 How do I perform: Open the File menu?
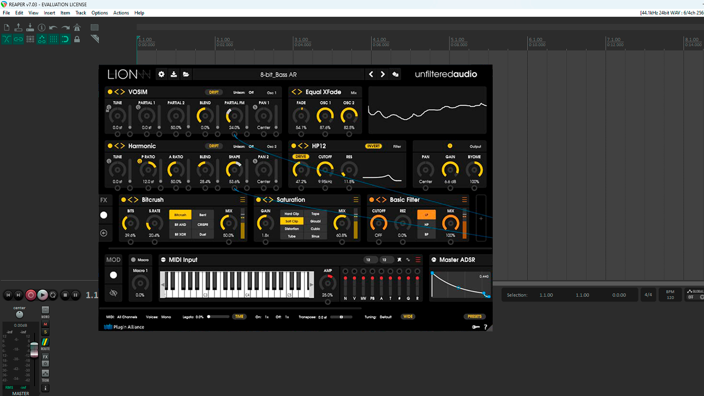[6, 13]
